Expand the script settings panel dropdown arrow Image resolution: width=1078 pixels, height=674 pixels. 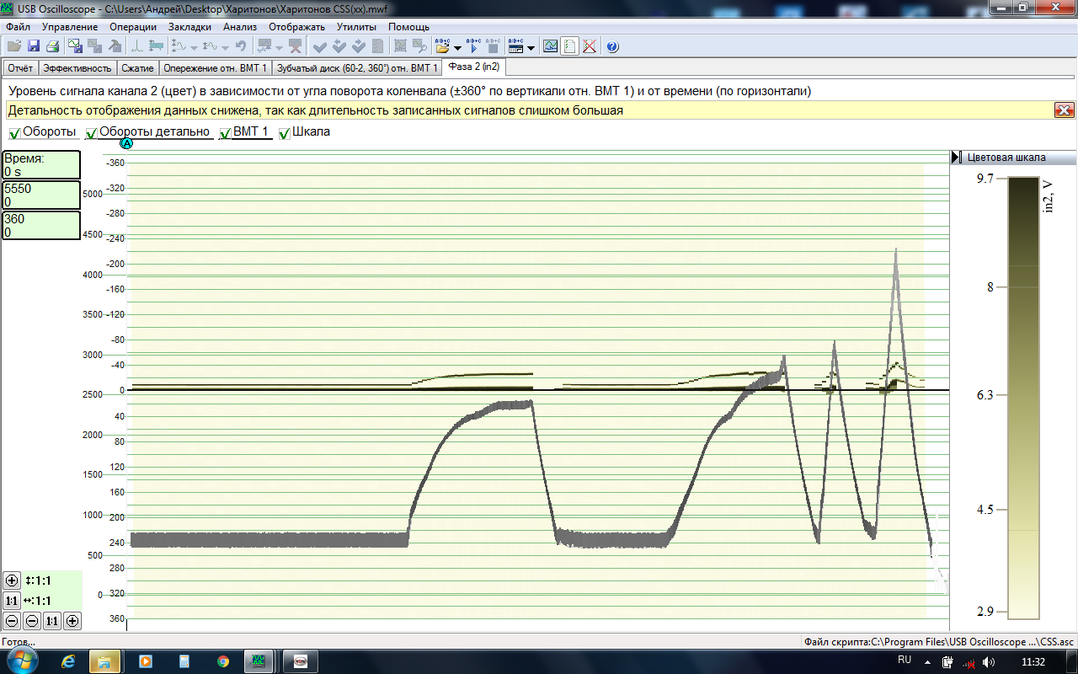(531, 48)
